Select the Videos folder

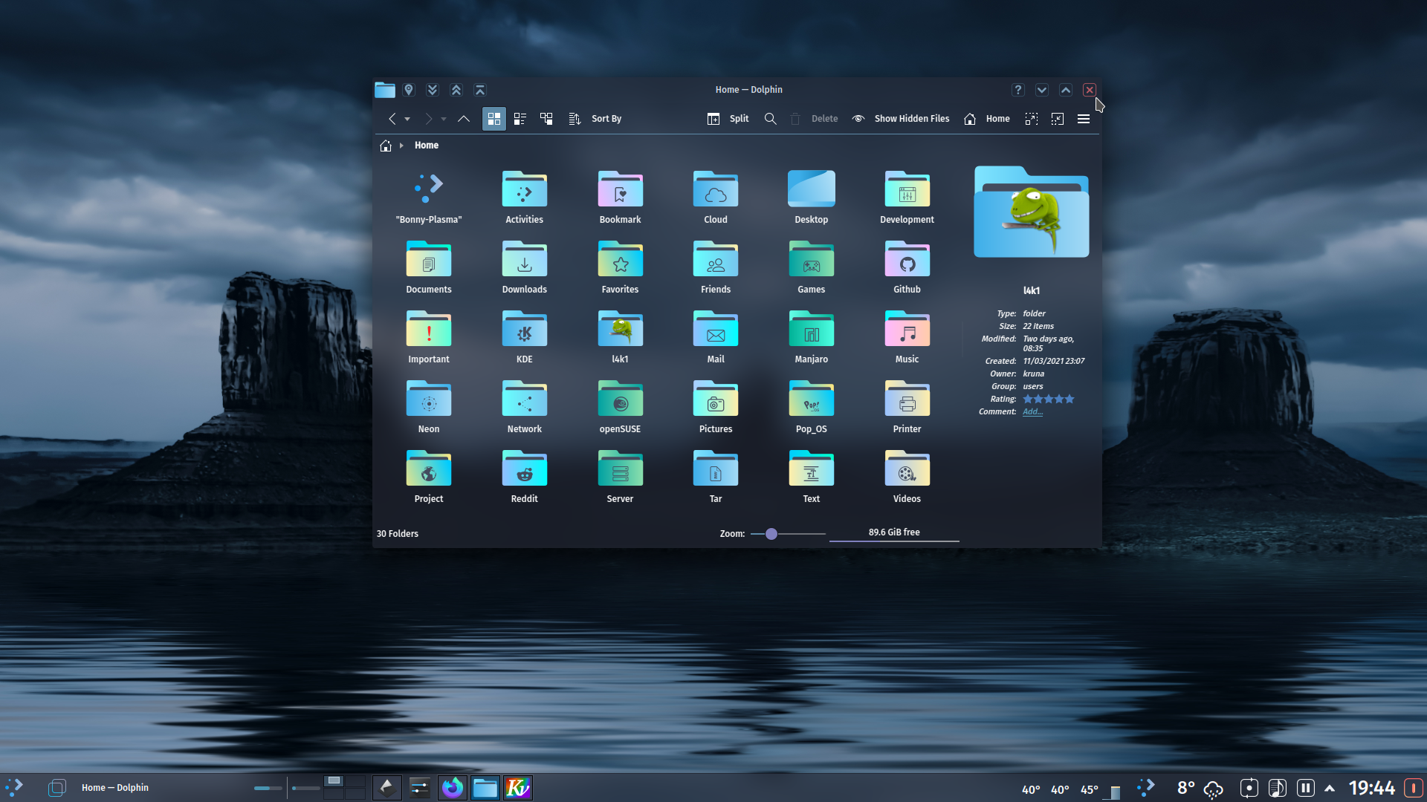point(907,477)
